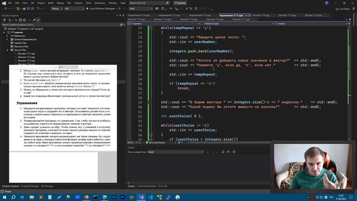Click Save All icon in main toolbar
Image resolution: width=357 pixels, height=201 pixels.
pos(32,9)
